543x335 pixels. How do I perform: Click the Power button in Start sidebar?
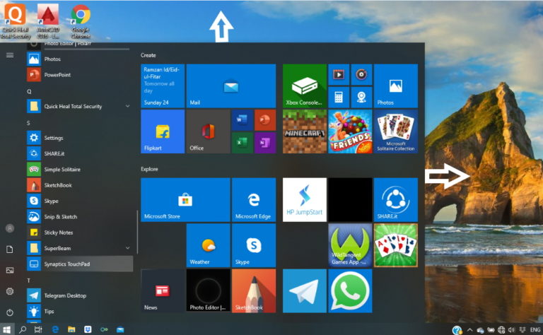10,312
